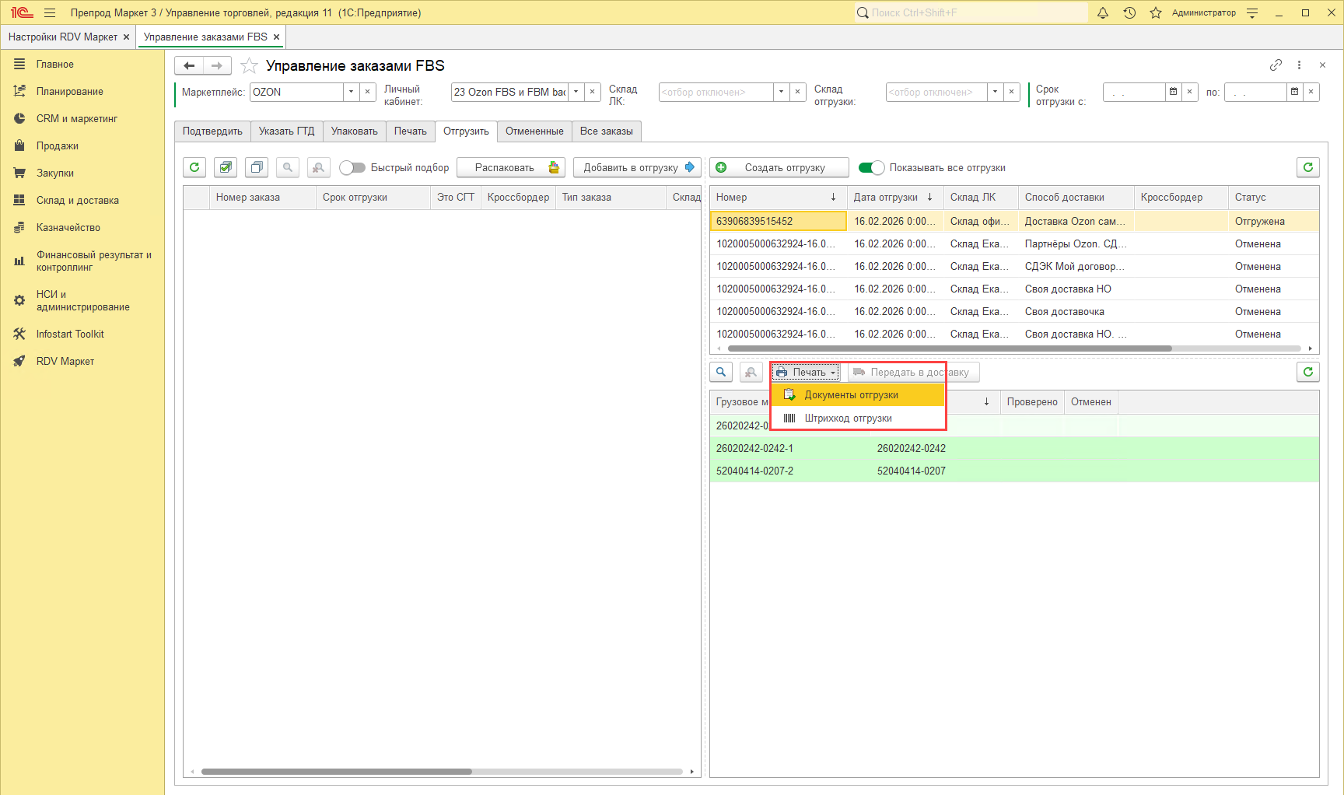The width and height of the screenshot is (1344, 795).
Task: Switch to the Упаковать tab
Action: pyautogui.click(x=354, y=131)
